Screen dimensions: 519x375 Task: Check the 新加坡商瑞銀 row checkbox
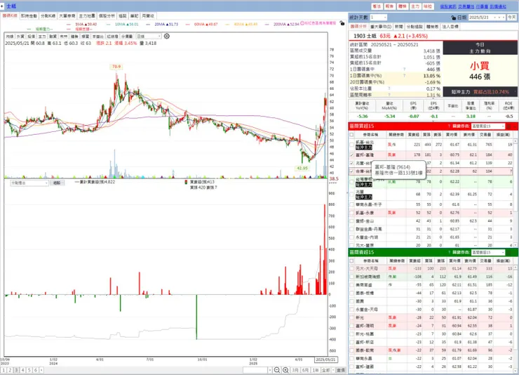pyautogui.click(x=351, y=277)
